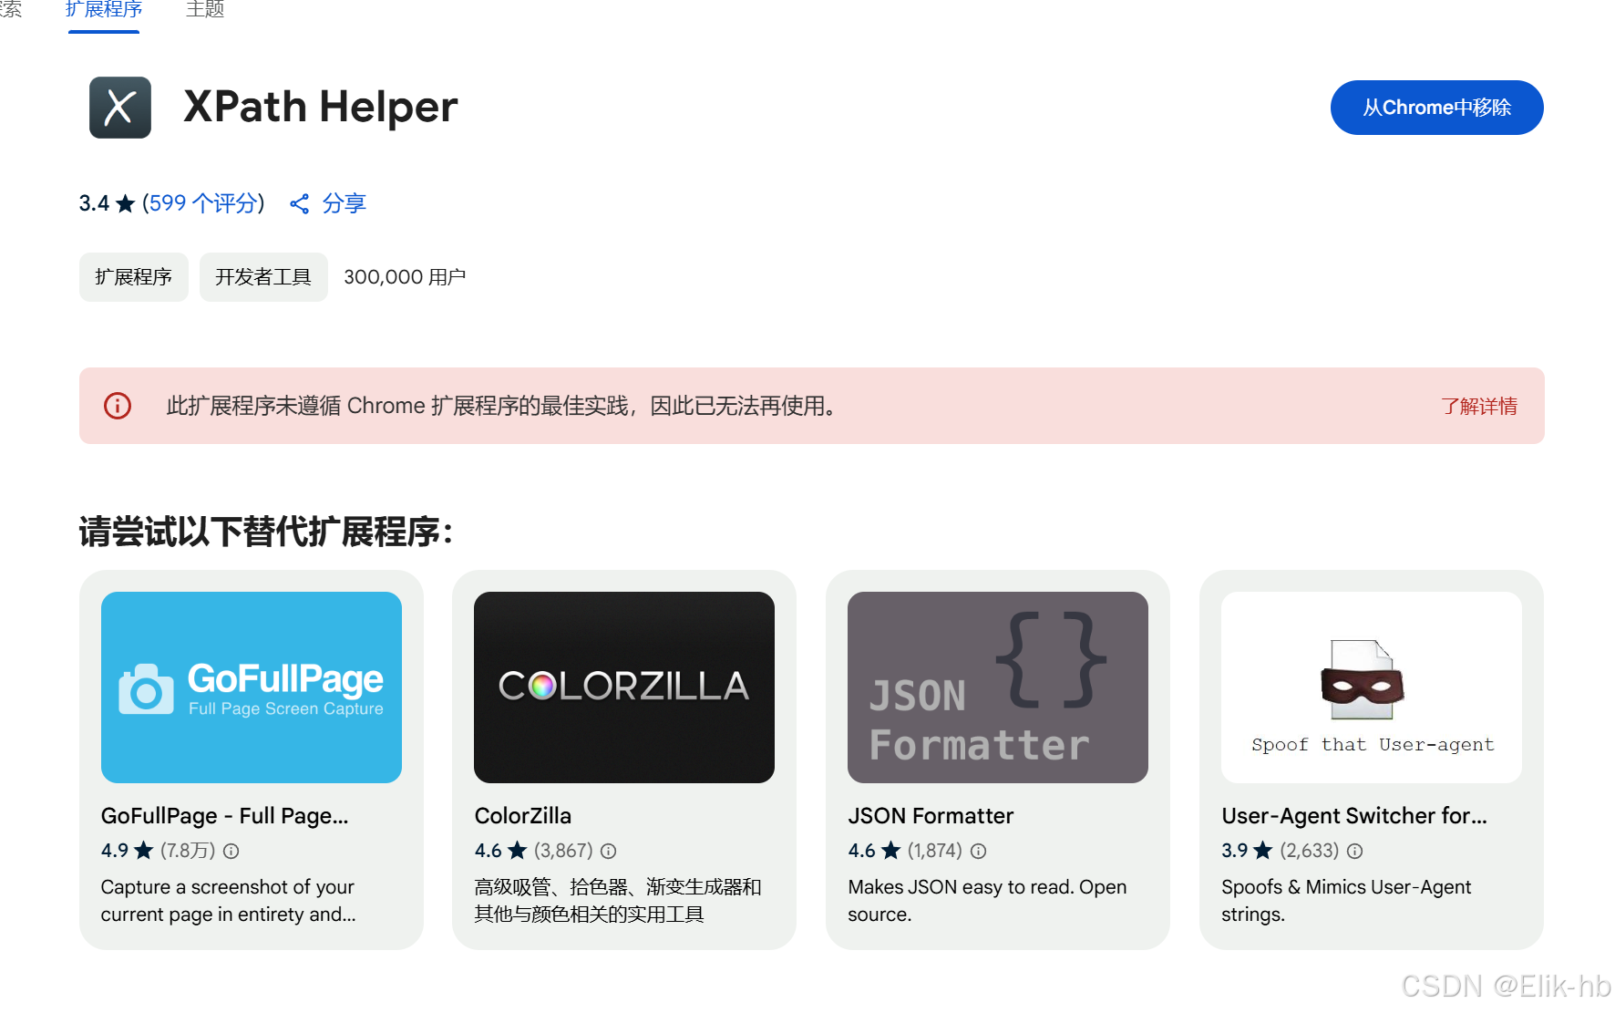Click the 开发者工具 category chip
The image size is (1615, 1013).
263,276
